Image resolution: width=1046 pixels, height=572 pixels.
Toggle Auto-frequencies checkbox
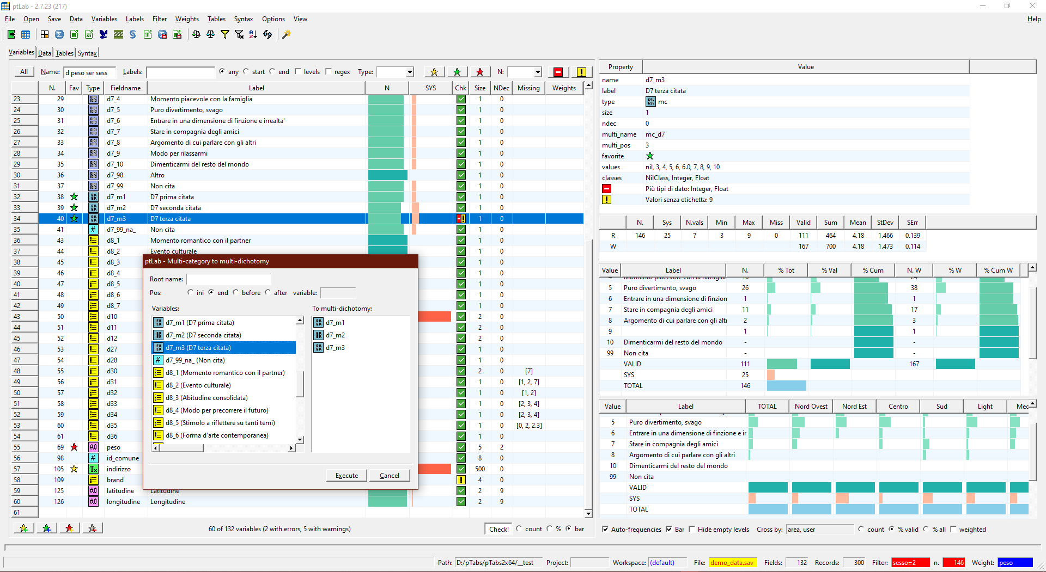pyautogui.click(x=605, y=529)
